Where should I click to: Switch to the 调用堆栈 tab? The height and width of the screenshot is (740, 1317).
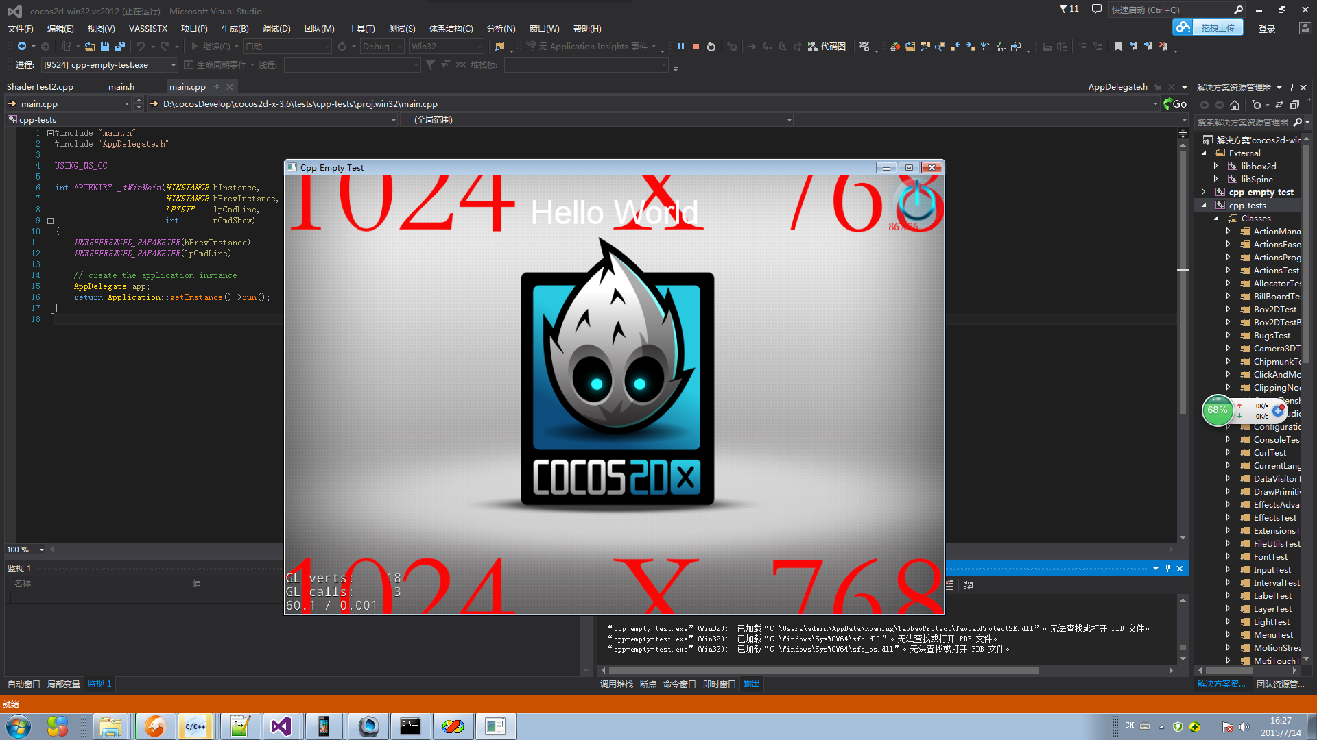tap(617, 684)
